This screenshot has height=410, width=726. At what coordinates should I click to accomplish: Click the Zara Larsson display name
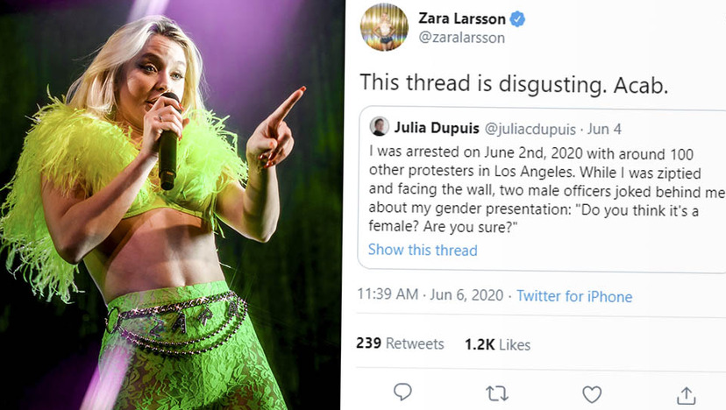pyautogui.click(x=461, y=18)
